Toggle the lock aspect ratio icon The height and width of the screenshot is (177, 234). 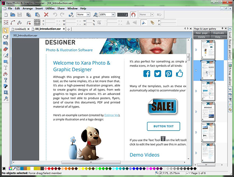(99, 23)
